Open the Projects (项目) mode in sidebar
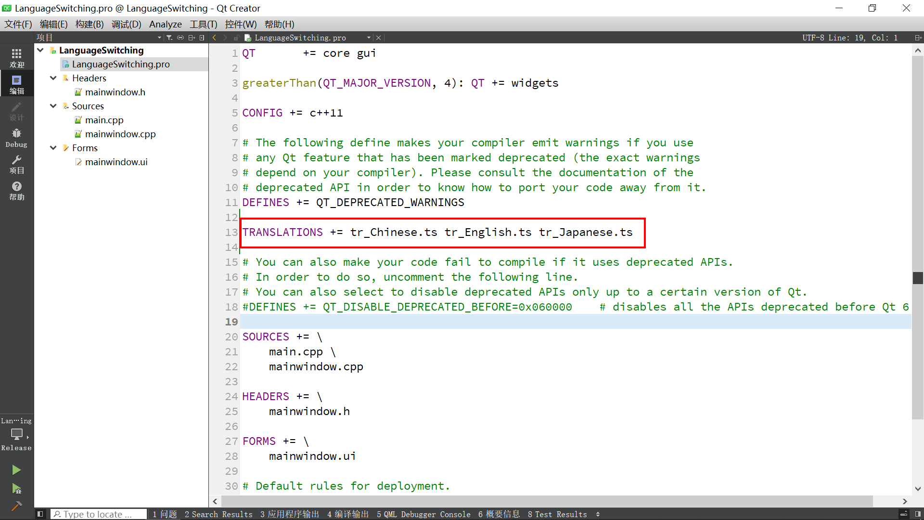 pyautogui.click(x=17, y=164)
